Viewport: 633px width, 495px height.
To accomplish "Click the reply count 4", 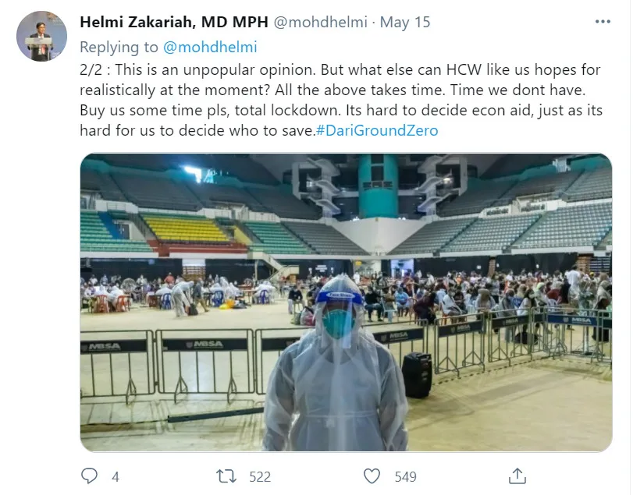I will [x=116, y=476].
